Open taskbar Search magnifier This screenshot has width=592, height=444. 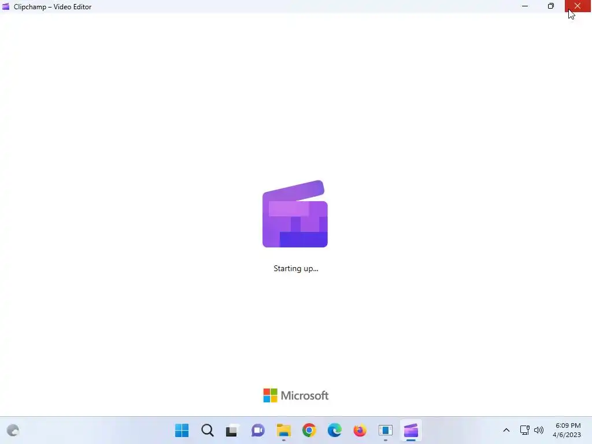208,430
